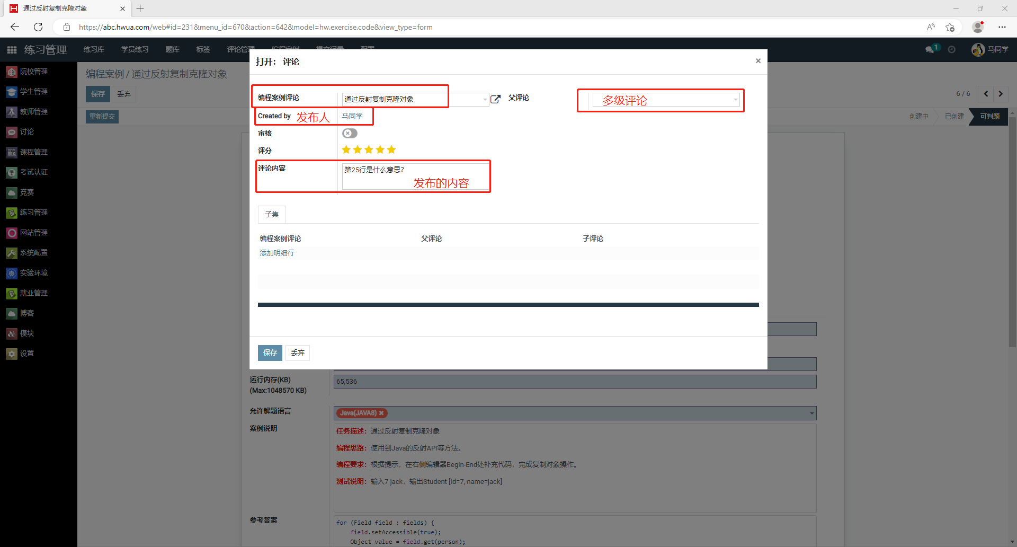Expand the 父评论 dropdown
This screenshot has height=547, width=1017.
point(735,100)
